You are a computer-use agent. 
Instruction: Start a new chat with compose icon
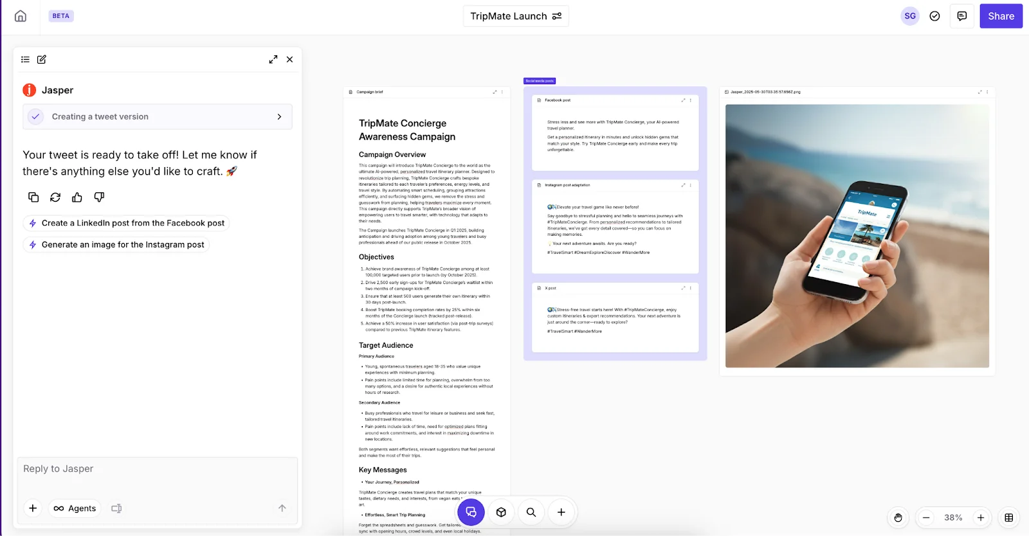[x=42, y=59]
